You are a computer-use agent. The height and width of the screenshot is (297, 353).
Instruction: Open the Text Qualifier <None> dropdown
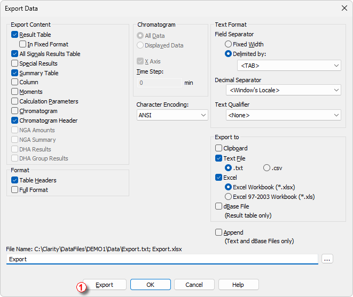pyautogui.click(x=284, y=115)
